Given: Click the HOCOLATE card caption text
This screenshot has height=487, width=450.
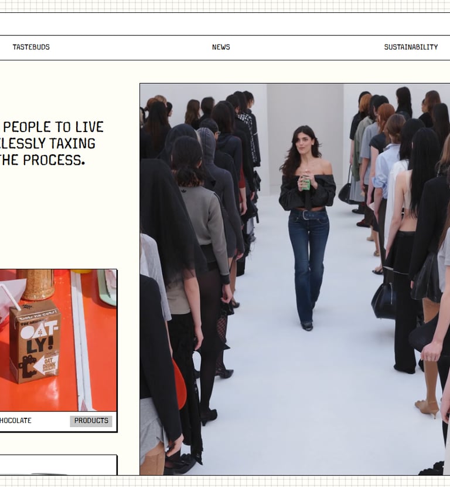Looking at the screenshot, I should click(x=15, y=421).
